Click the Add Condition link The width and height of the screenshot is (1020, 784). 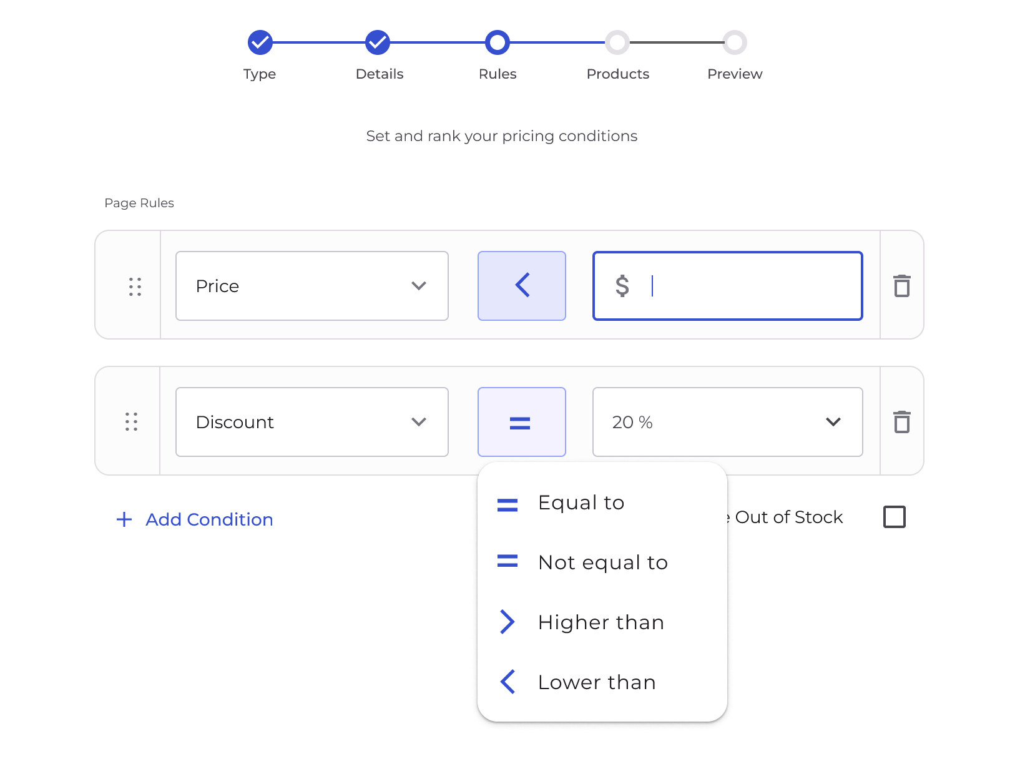click(x=209, y=519)
